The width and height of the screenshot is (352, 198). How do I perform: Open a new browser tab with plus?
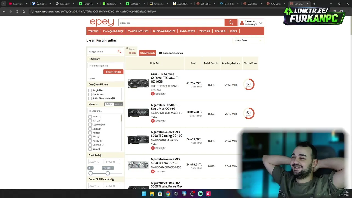pyautogui.click(x=314, y=4)
